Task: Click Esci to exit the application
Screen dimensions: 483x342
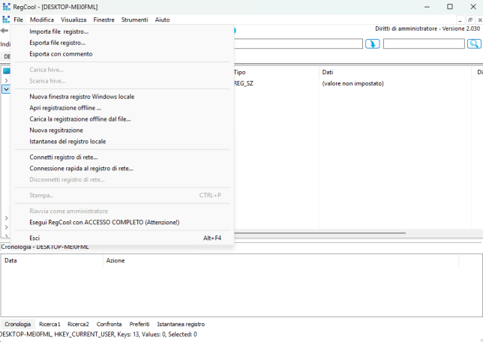Action: (x=34, y=238)
